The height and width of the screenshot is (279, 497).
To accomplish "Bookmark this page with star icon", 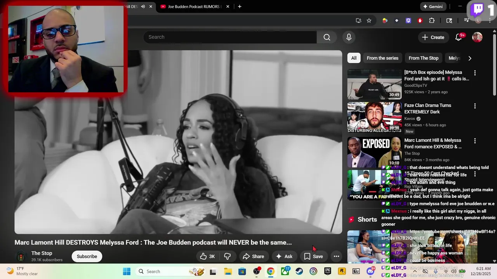I will [x=369, y=21].
